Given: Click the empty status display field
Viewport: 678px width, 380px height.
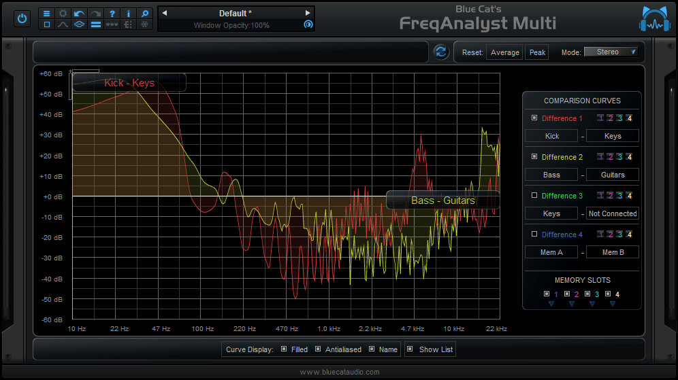Looking at the screenshot, I should click(x=231, y=52).
